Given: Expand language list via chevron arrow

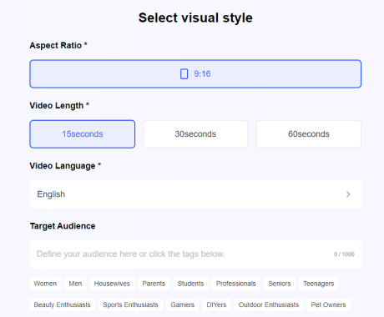Looking at the screenshot, I should coord(348,194).
